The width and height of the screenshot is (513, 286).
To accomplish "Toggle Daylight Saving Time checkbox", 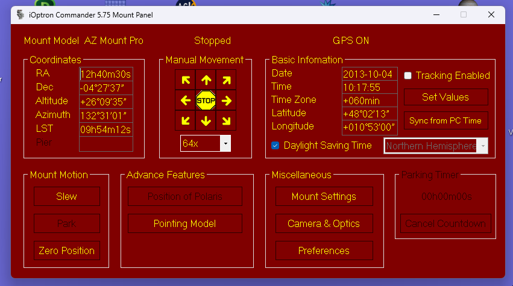I will click(x=275, y=146).
